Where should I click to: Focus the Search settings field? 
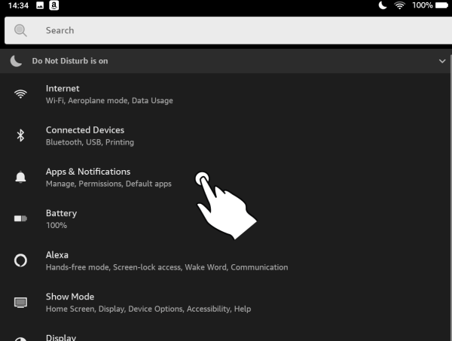(x=228, y=31)
